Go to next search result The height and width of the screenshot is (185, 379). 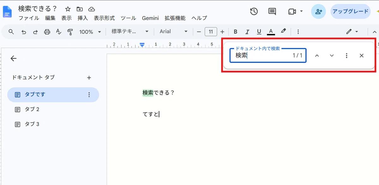332,56
